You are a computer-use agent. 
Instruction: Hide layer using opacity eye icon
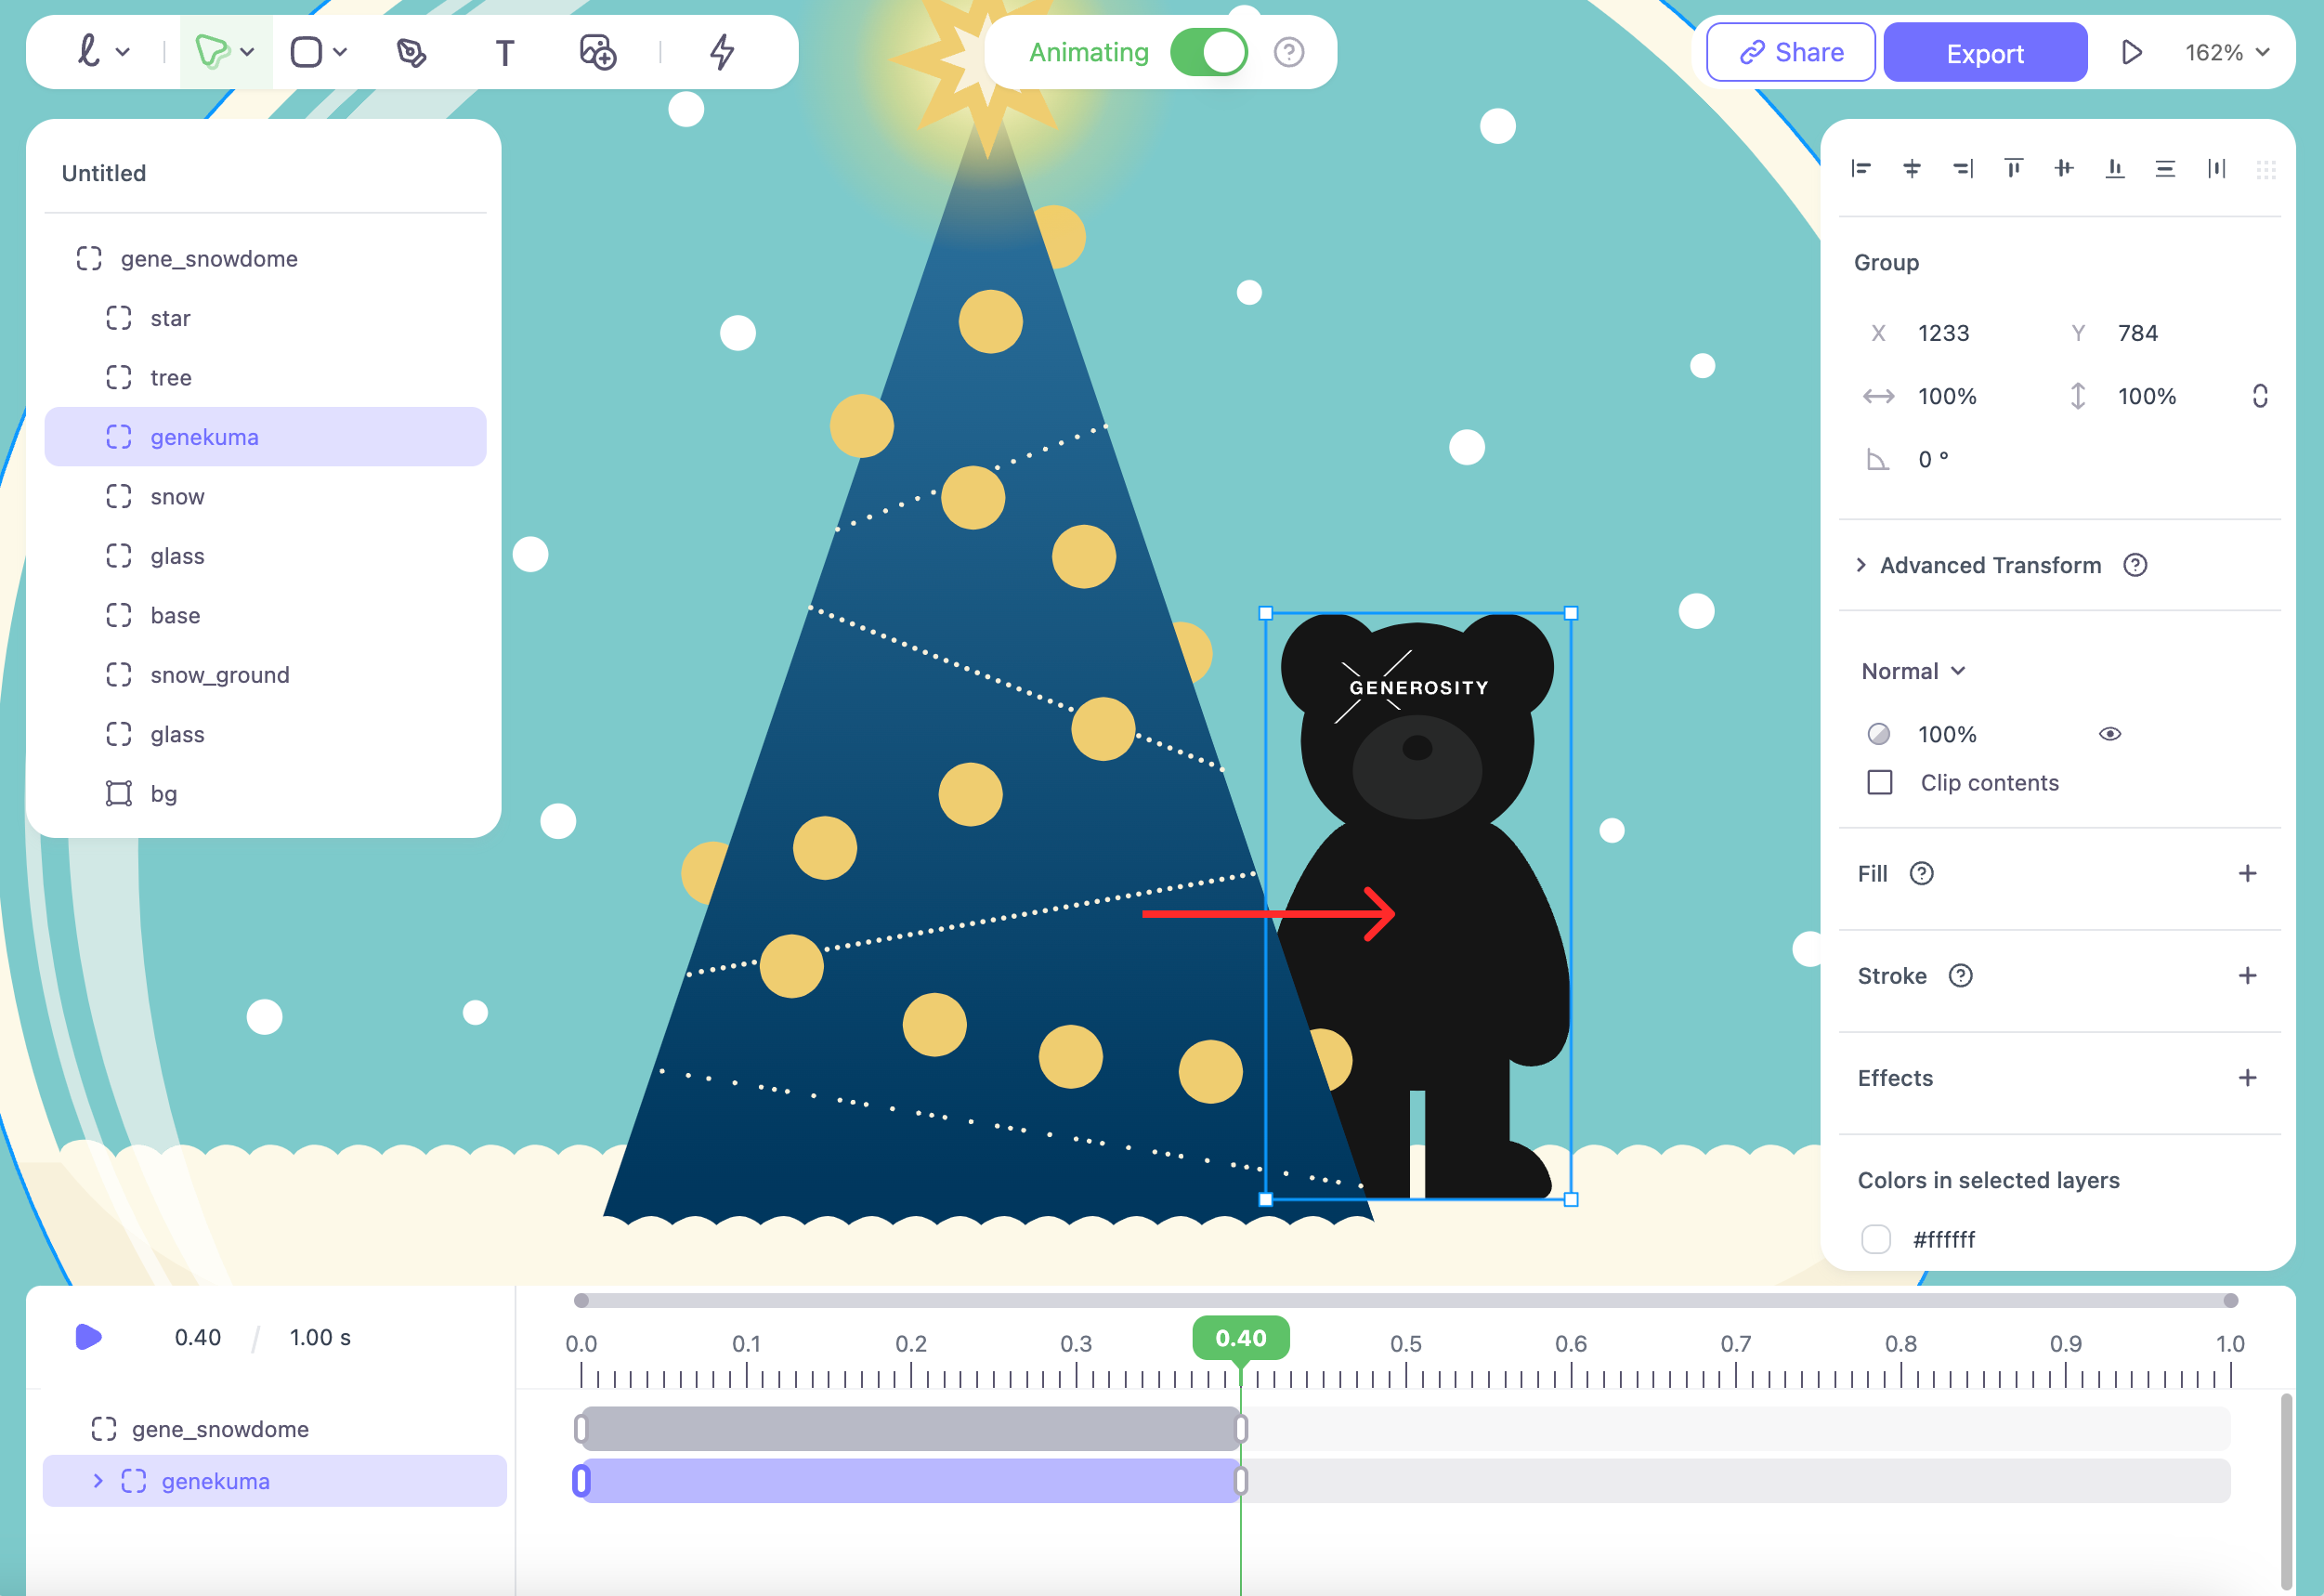[2110, 734]
